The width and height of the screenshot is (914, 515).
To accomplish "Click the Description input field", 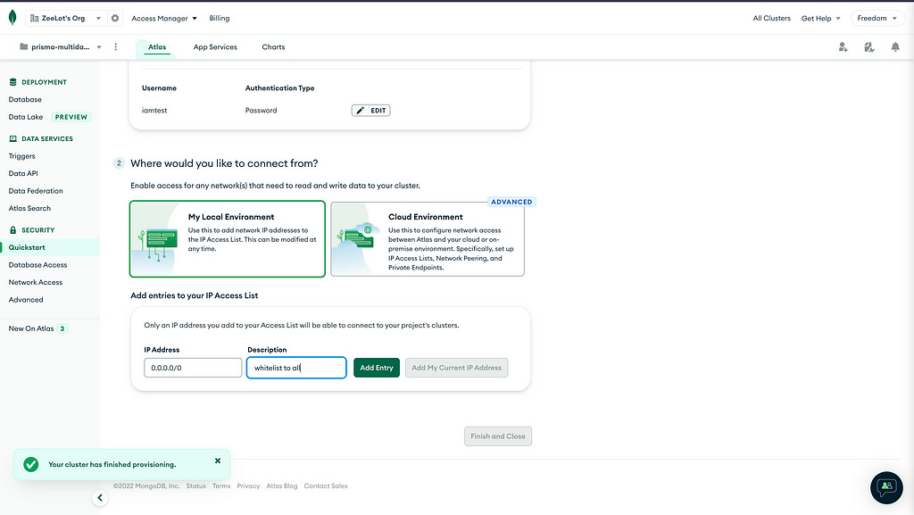I will click(296, 368).
